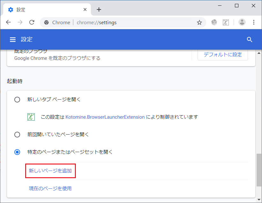Select 新しいタブ ページを開く radio option
The width and height of the screenshot is (262, 203).
coord(17,100)
